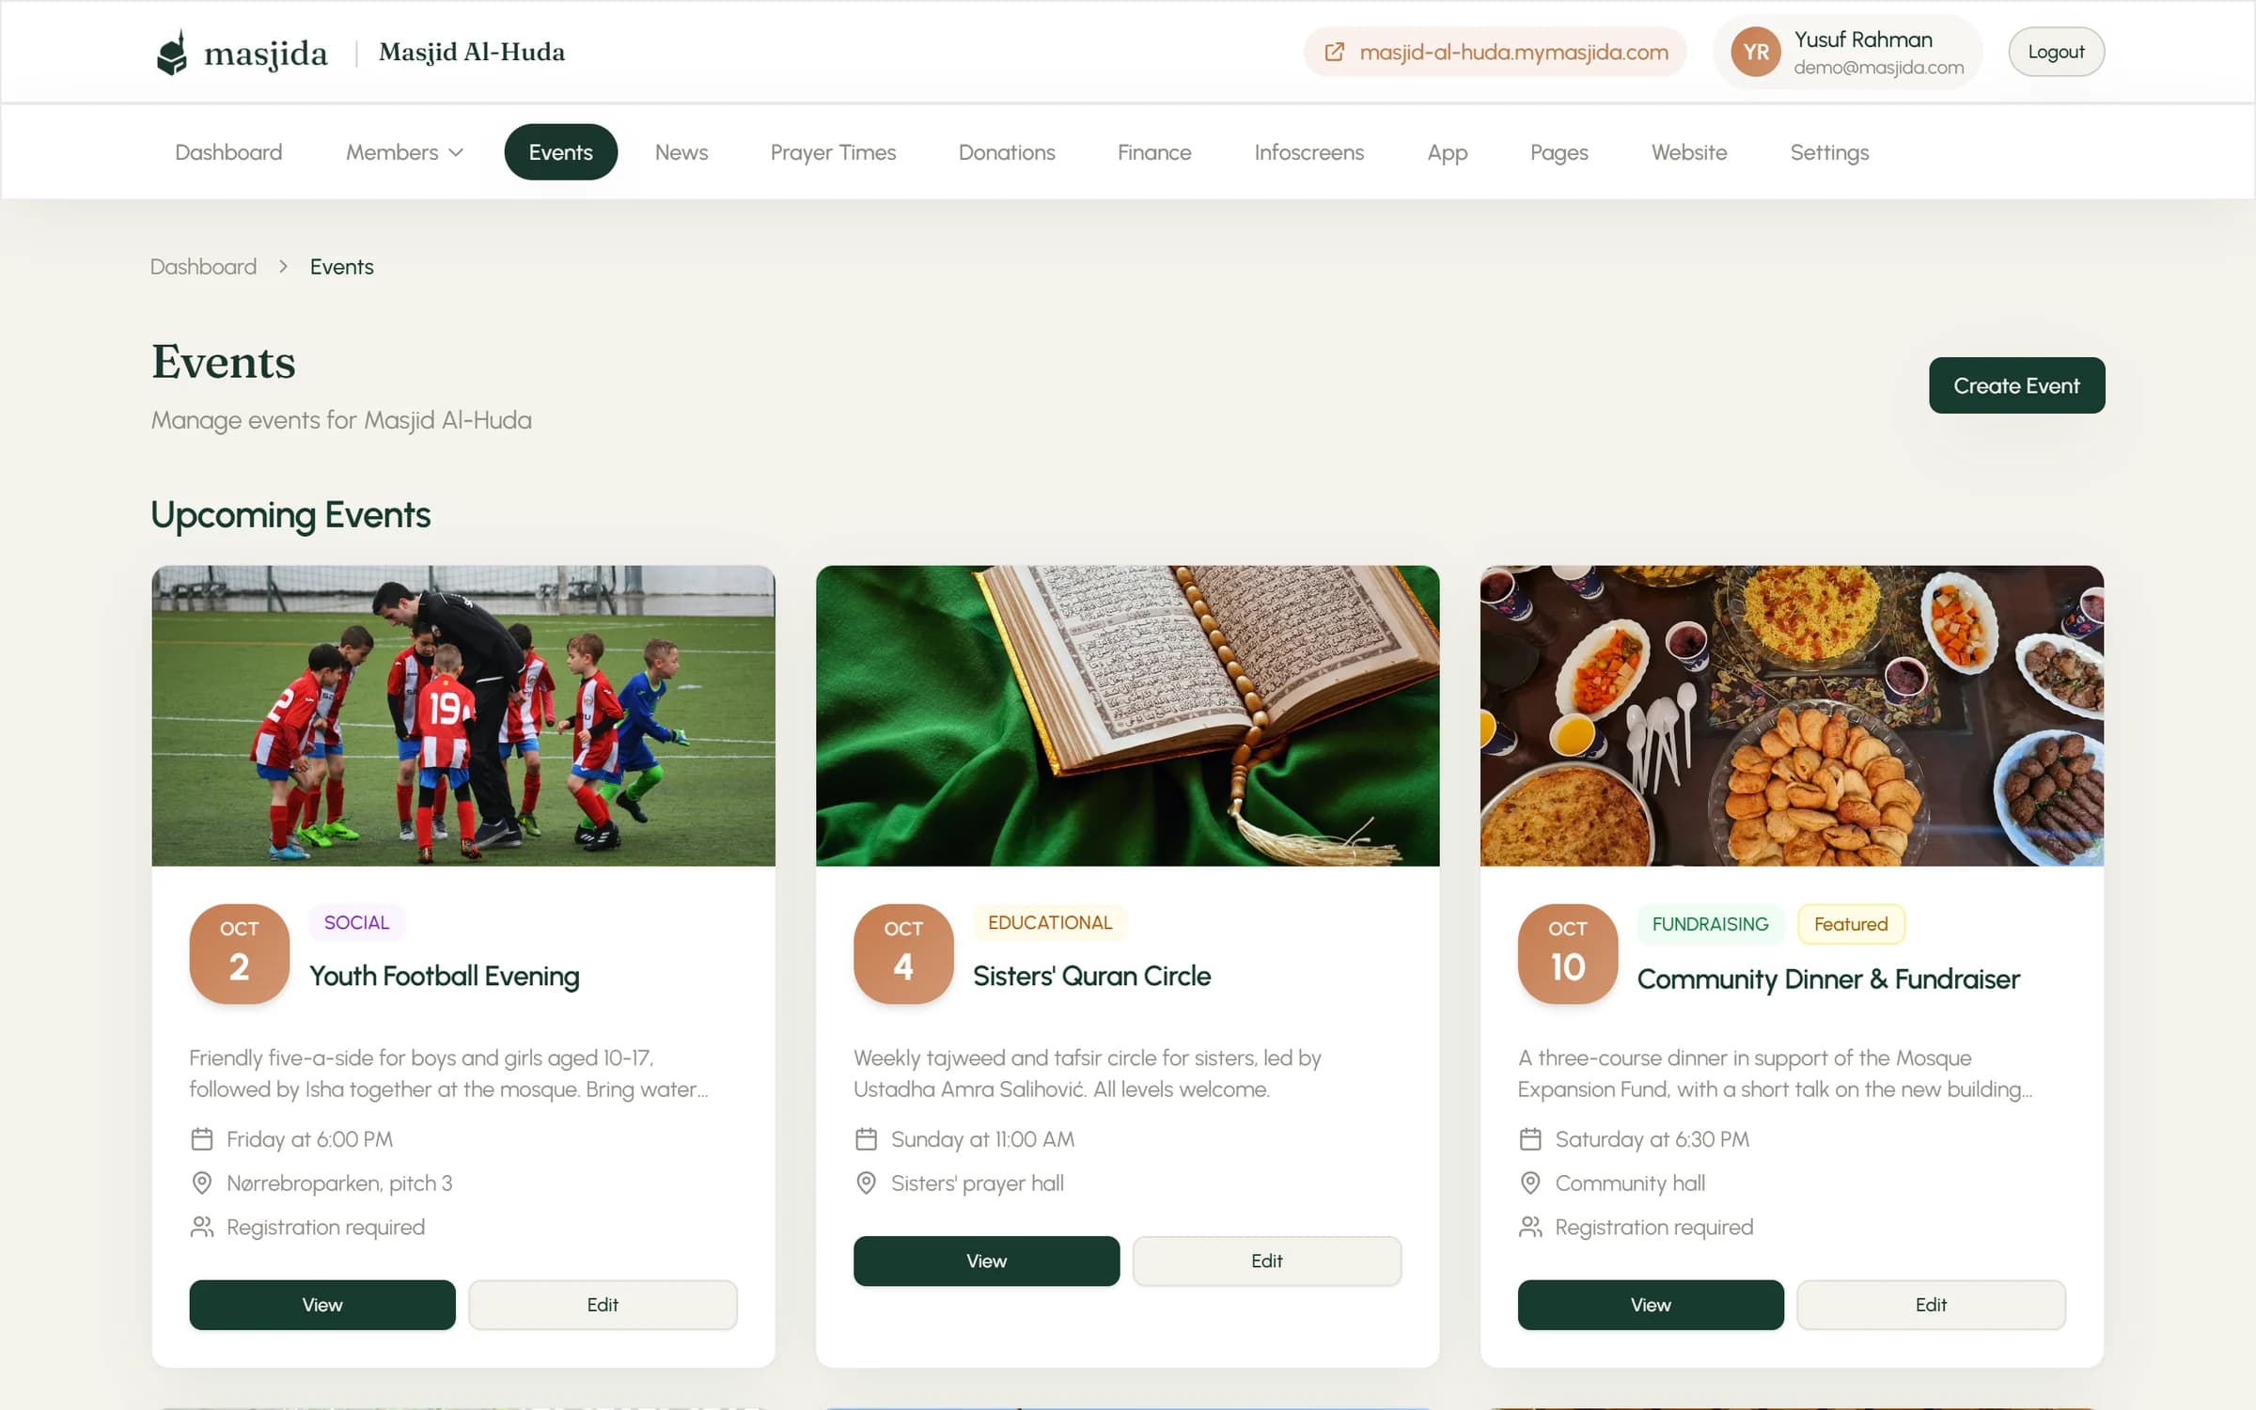View the Sisters' Quran Circle event
This screenshot has height=1410, width=2256.
[x=986, y=1261]
